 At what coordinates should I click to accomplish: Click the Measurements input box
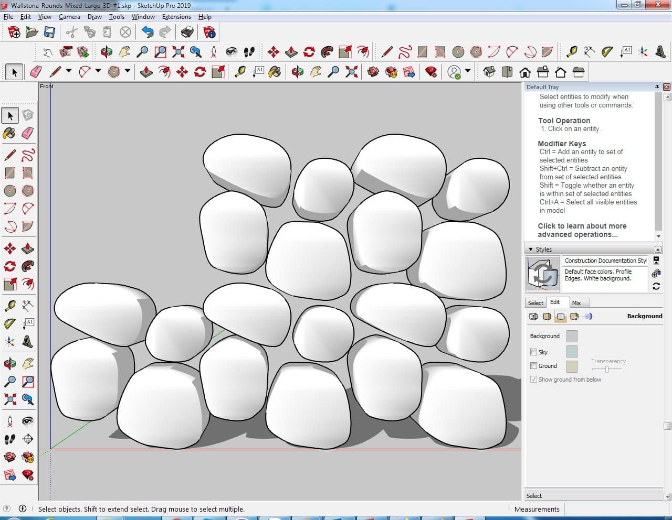pyautogui.click(x=616, y=509)
